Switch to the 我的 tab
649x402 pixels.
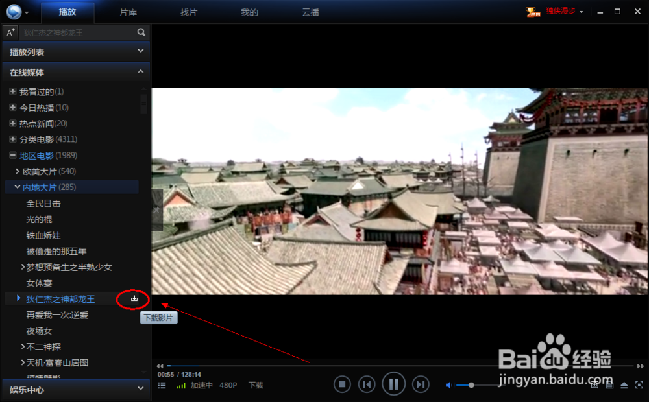click(249, 12)
